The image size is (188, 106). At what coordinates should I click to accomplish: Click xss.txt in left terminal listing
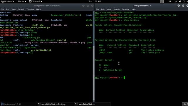pyautogui.click(x=62, y=40)
